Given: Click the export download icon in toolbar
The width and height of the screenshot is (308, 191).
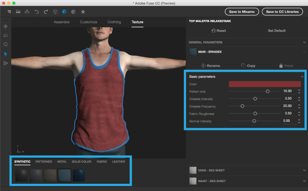Looking at the screenshot, I should pos(27,11).
